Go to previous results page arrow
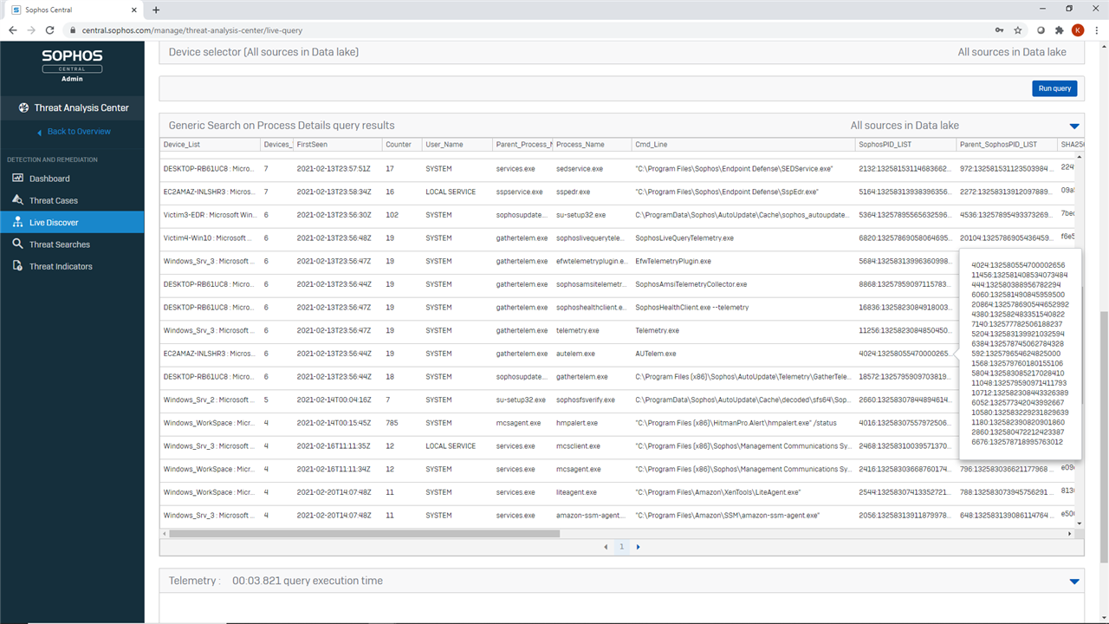 605,547
